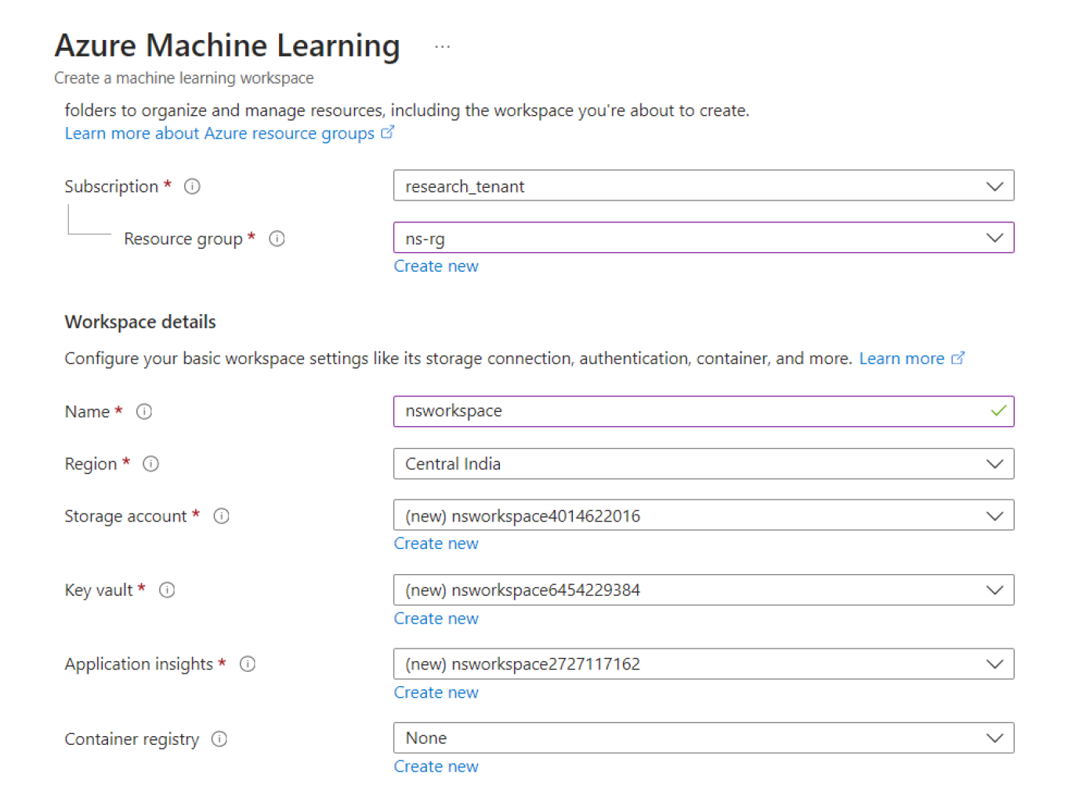Click the info icon next to Subscription
Image resolution: width=1068 pixels, height=791 pixels.
[192, 186]
